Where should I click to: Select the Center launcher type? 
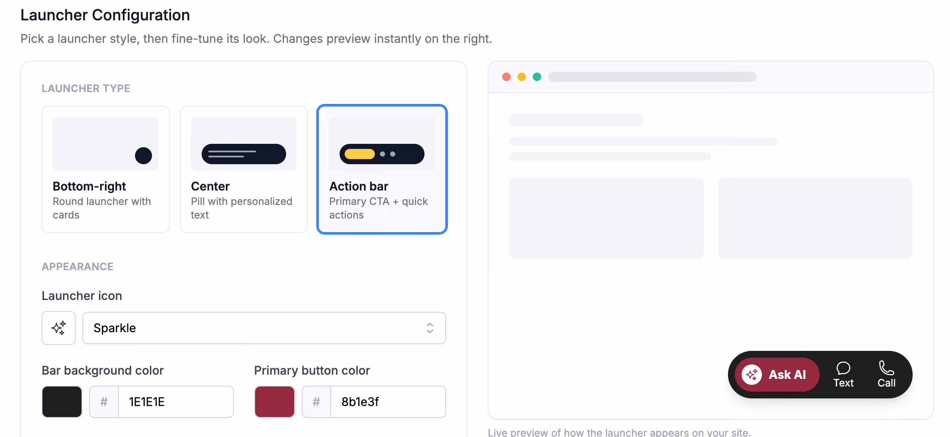point(244,169)
